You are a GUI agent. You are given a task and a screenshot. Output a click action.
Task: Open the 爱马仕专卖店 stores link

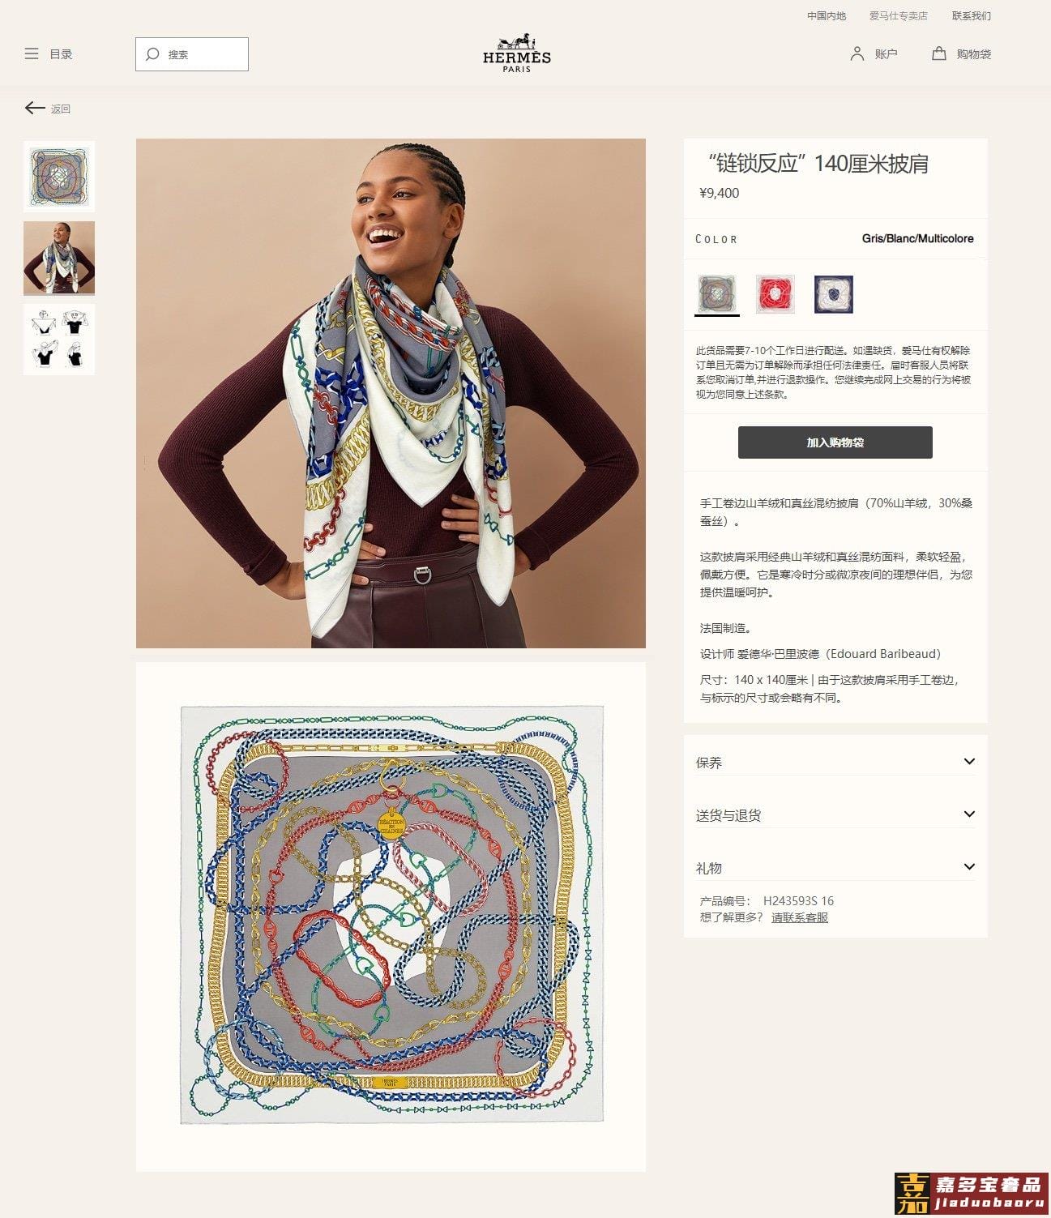pos(898,16)
